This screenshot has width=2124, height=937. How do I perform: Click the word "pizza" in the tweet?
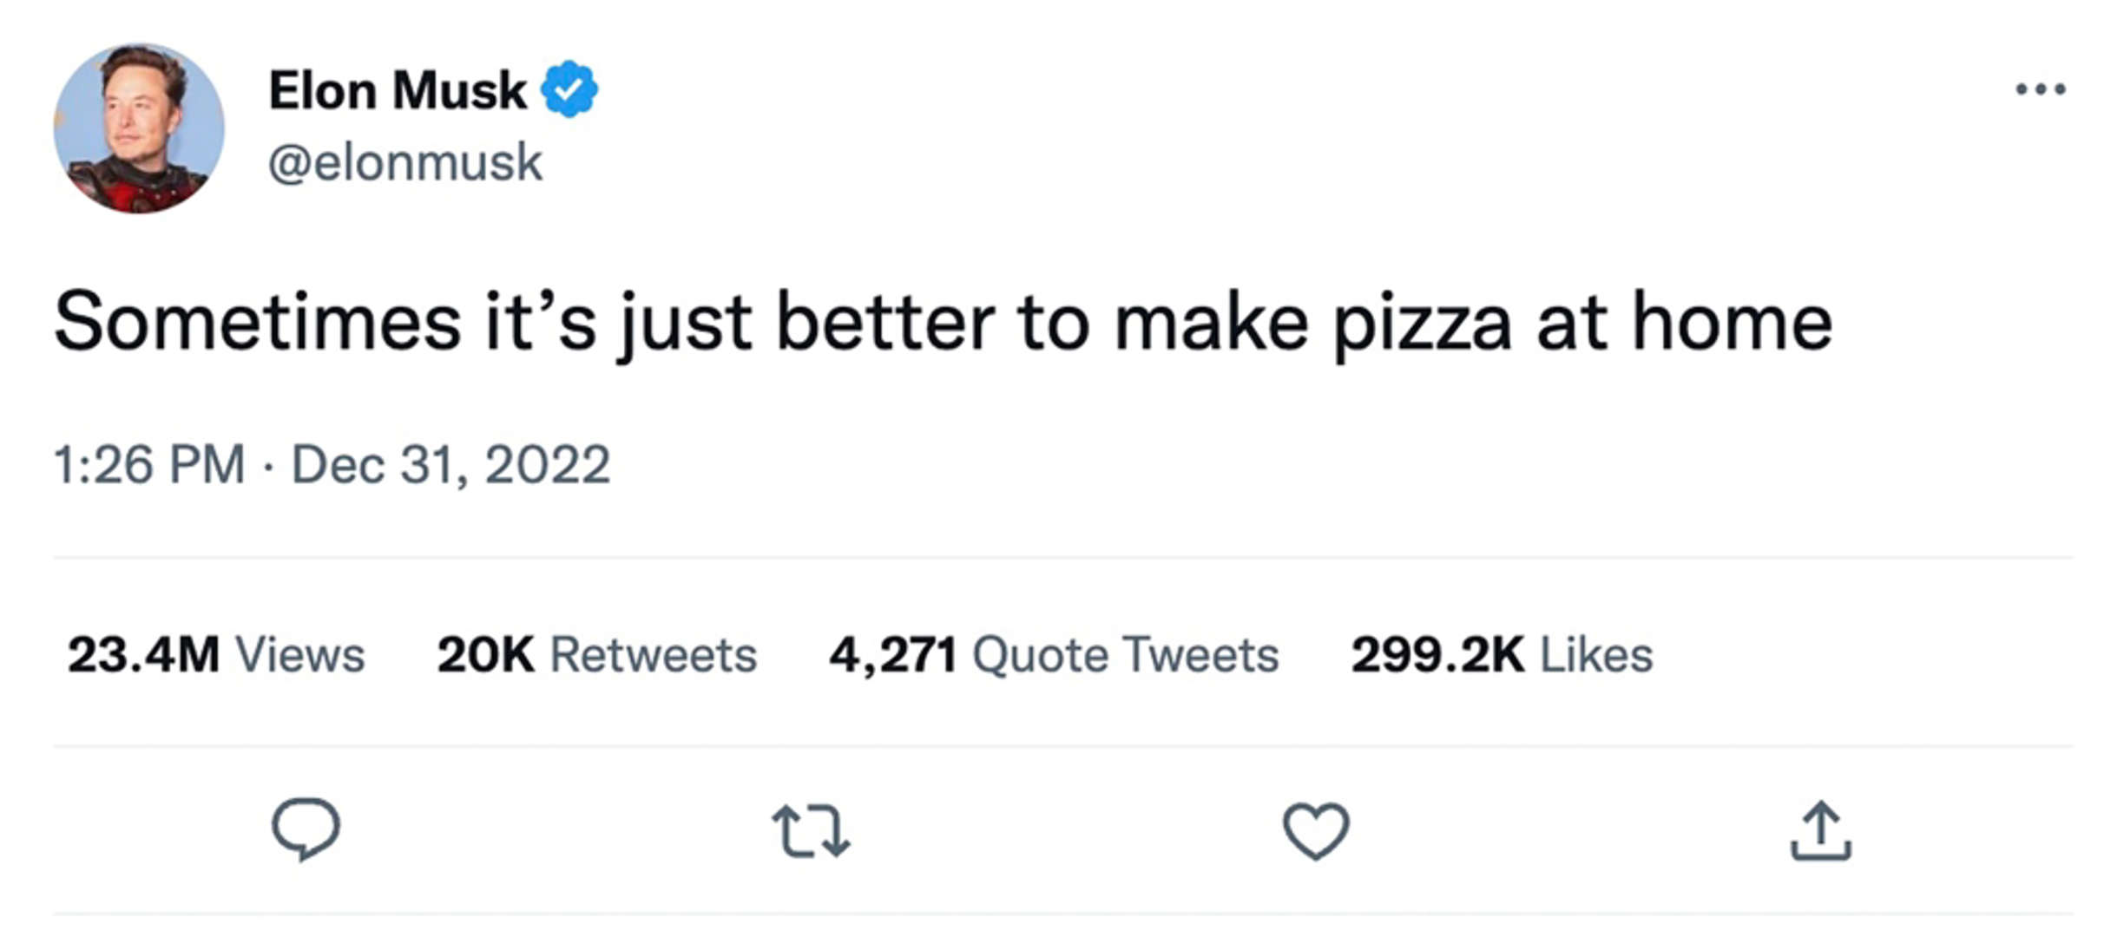pos(1422,323)
